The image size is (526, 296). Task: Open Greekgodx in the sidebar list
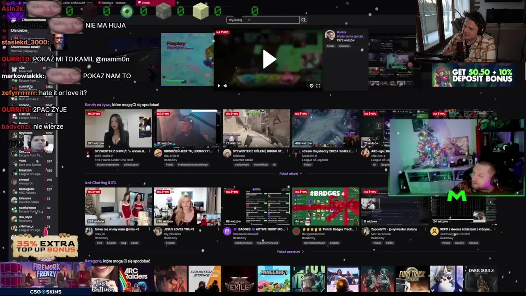point(33,191)
